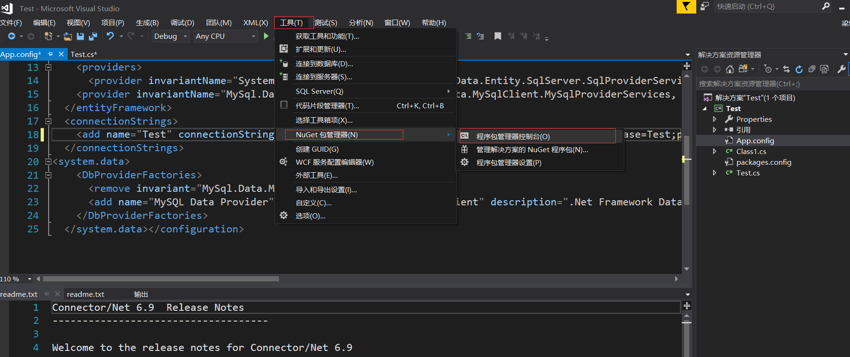Open the 文件(F) menu

coord(11,22)
